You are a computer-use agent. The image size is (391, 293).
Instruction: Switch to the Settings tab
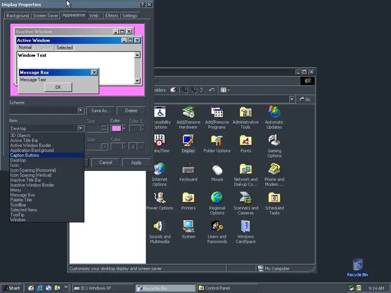pos(130,15)
